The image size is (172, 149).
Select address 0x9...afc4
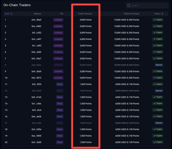click(37, 110)
